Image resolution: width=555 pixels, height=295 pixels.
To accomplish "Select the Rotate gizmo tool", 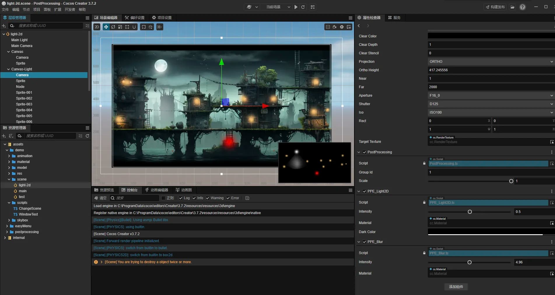I will click(x=113, y=27).
